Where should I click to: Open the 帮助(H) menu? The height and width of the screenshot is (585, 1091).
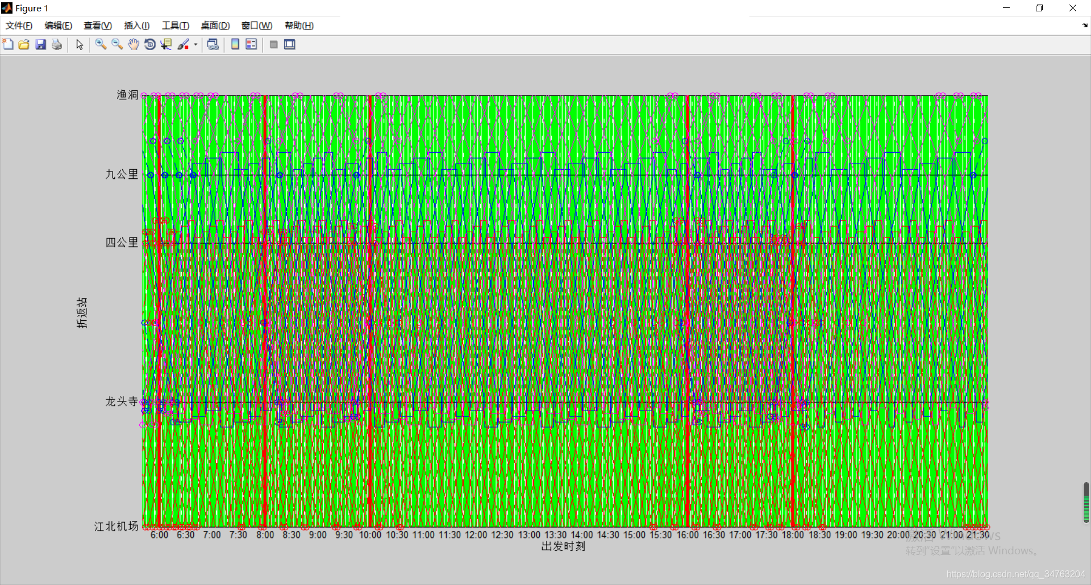(x=299, y=26)
